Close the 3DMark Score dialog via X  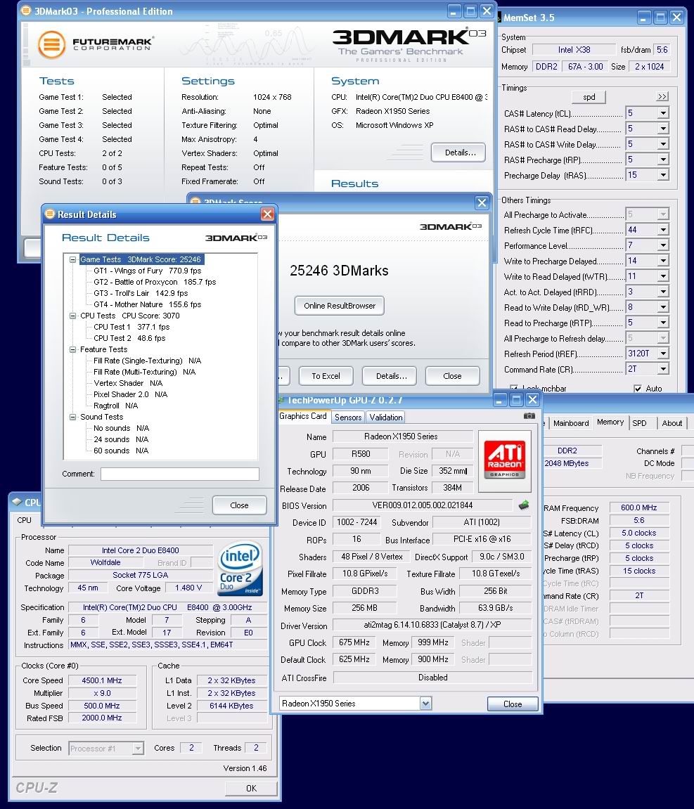(x=482, y=202)
